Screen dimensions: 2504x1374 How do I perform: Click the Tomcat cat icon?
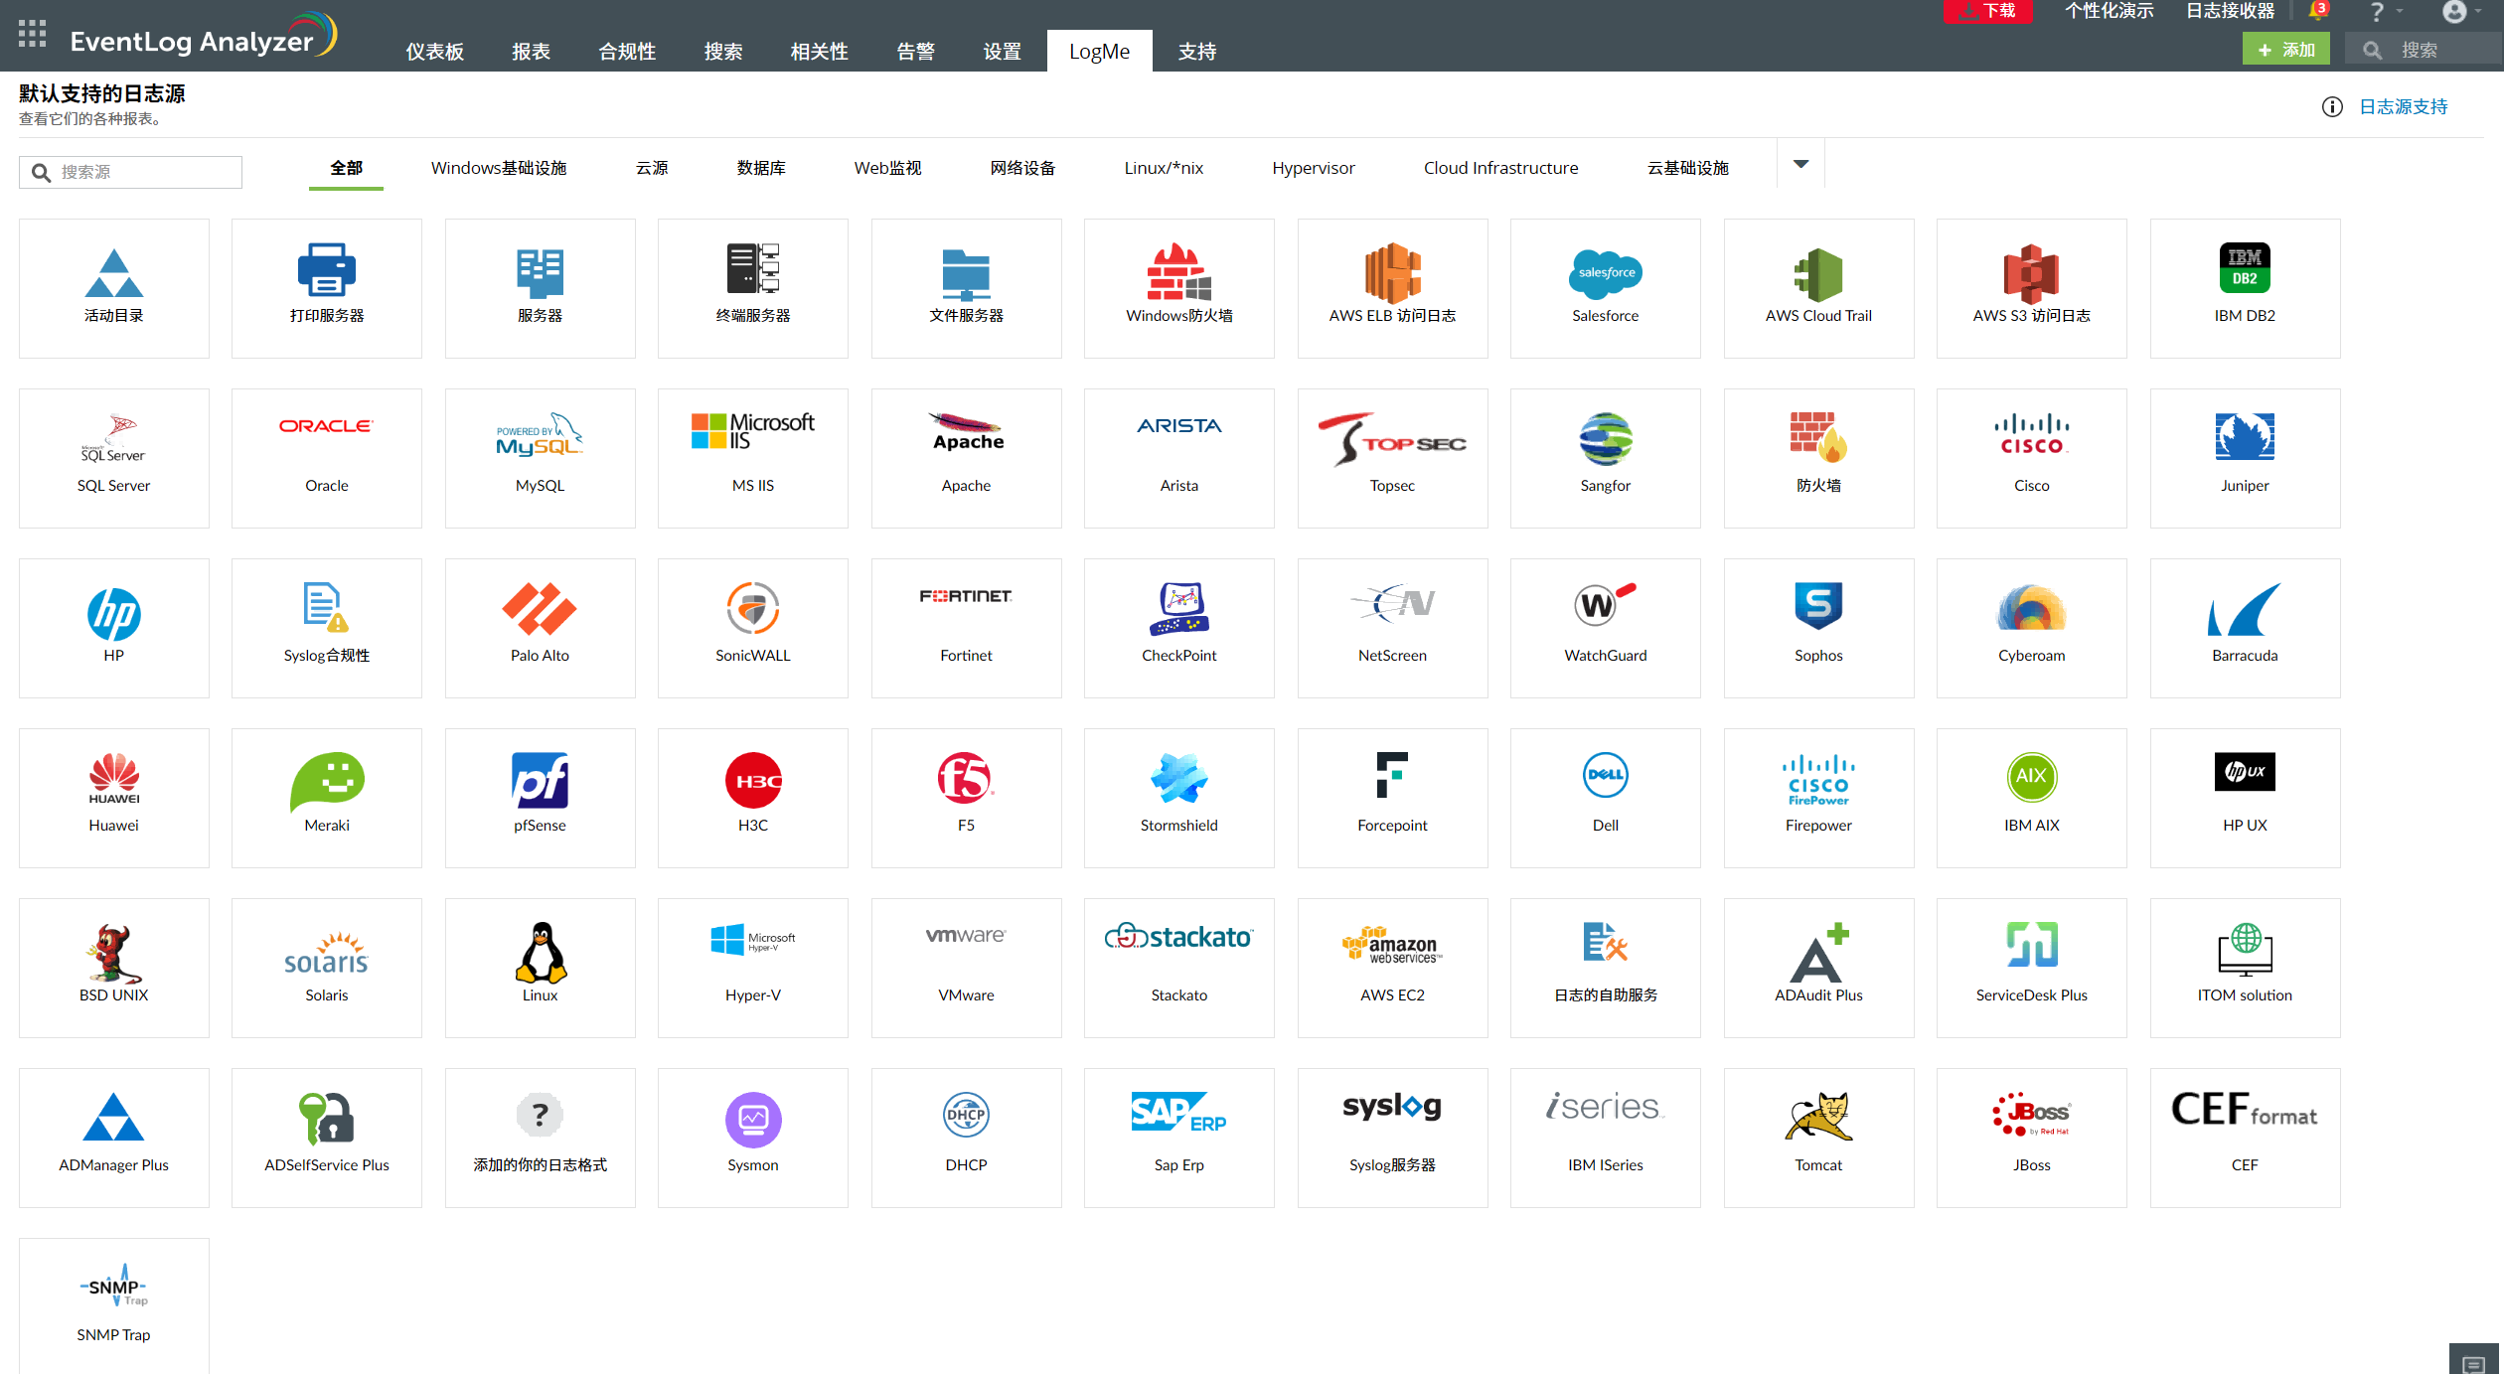1818,1117
